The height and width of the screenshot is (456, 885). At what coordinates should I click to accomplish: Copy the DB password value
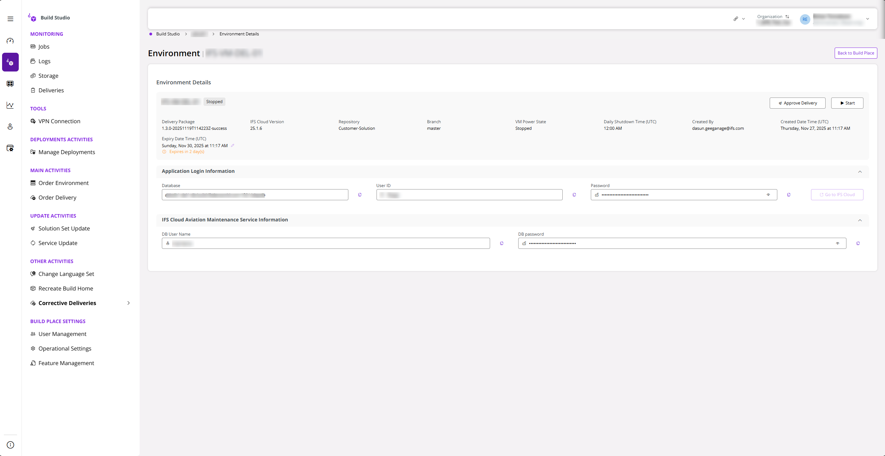click(x=858, y=243)
